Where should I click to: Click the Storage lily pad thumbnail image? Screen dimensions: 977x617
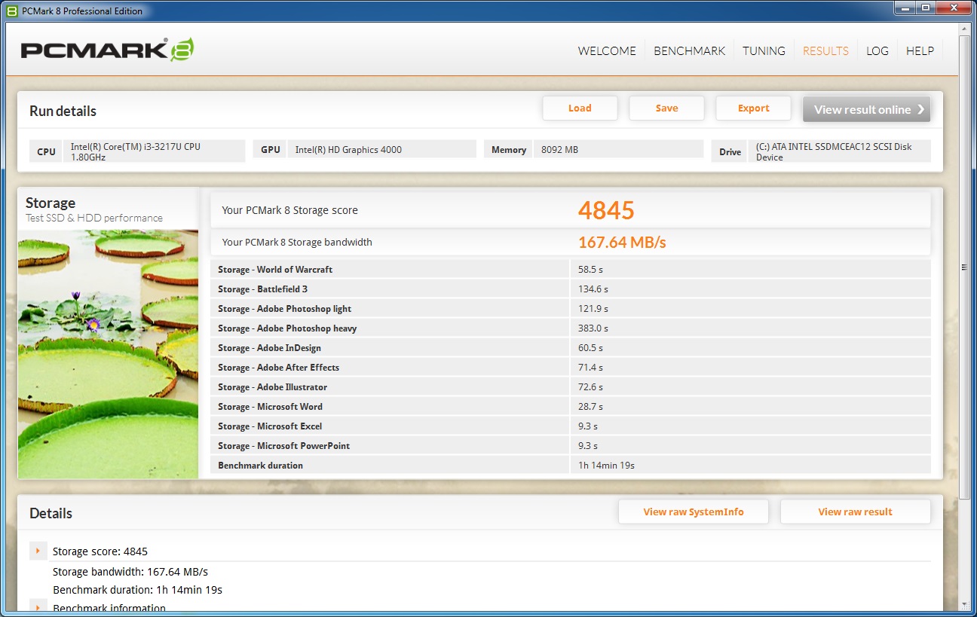coord(108,354)
